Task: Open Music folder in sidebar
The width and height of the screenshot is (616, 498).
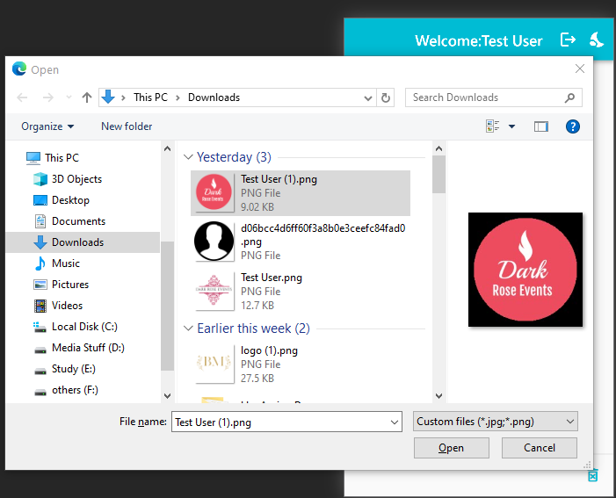Action: (66, 263)
